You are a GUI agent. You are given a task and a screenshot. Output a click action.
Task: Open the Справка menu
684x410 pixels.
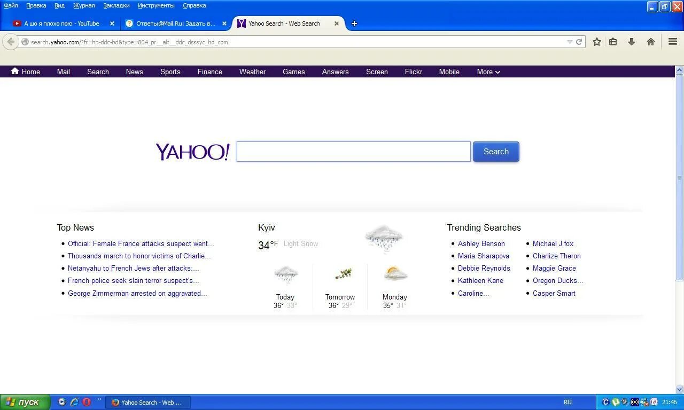coord(194,5)
